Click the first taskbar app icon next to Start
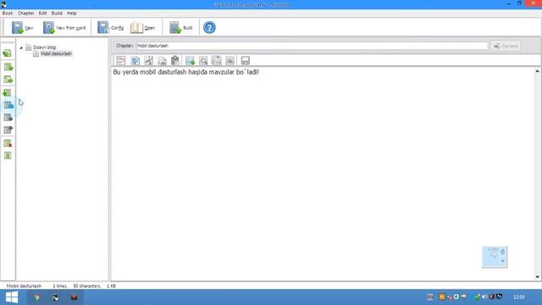 point(36,297)
